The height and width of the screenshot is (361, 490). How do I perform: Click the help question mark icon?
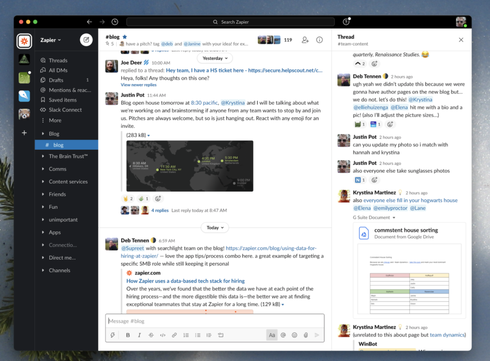click(x=346, y=22)
